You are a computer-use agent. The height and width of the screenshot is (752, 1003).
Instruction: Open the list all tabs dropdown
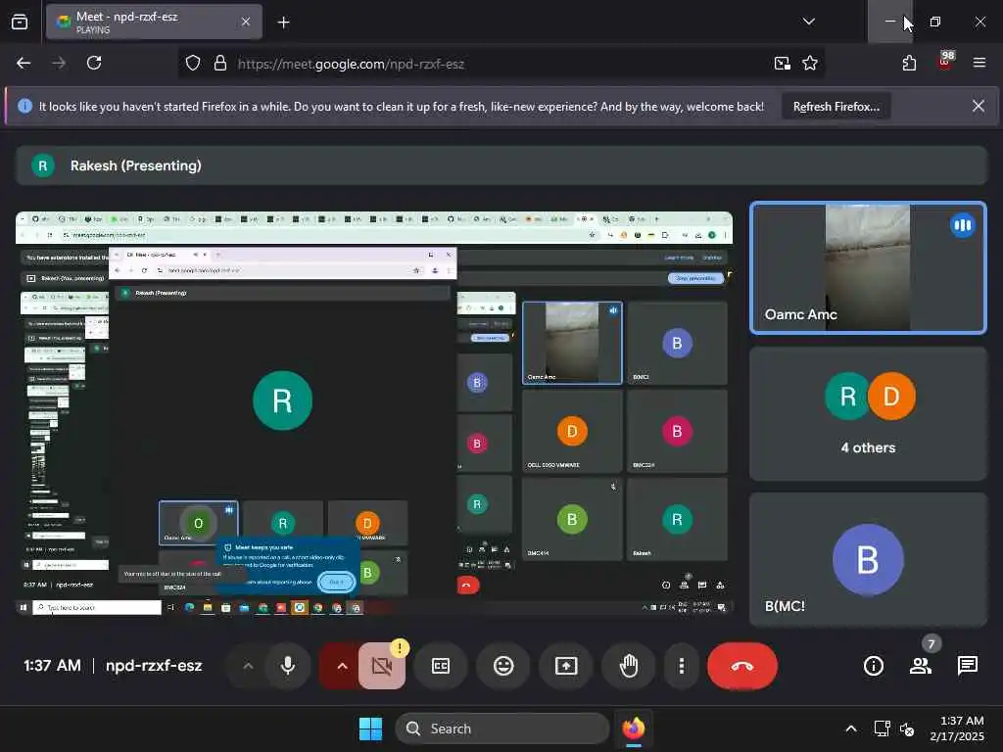[808, 22]
